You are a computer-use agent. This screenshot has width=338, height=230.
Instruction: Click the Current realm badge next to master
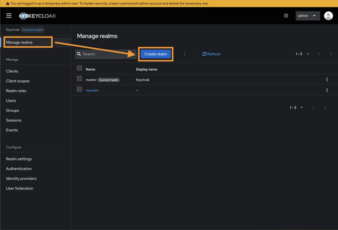(109, 80)
